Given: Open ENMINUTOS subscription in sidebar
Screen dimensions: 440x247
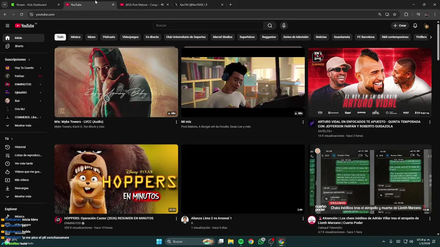Looking at the screenshot, I should point(23,84).
